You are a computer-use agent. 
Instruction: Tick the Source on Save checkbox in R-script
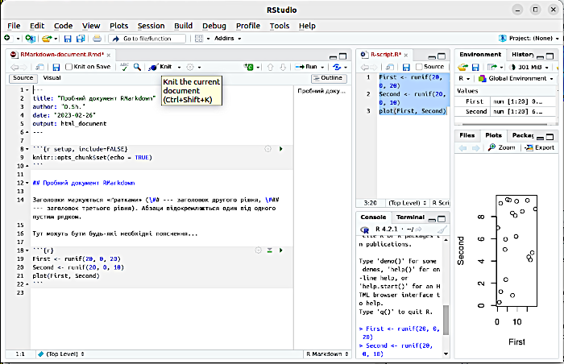pyautogui.click(x=419, y=67)
